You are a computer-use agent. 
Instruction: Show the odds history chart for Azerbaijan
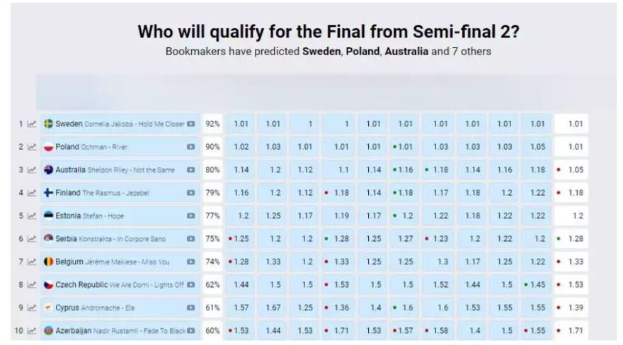pyautogui.click(x=32, y=331)
